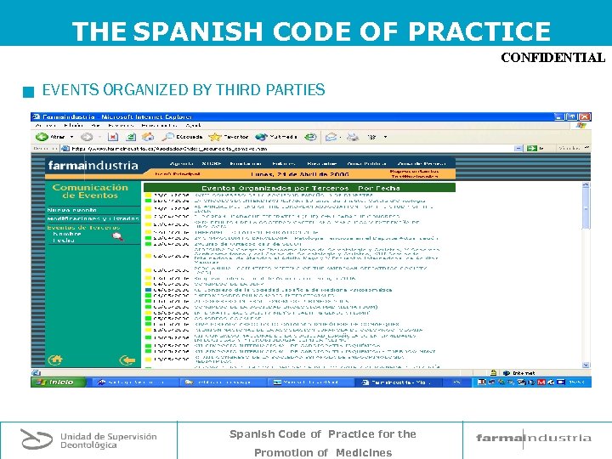Click the Mail envelope icon
Image resolution: width=612 pixels, height=459 pixels.
[331, 137]
